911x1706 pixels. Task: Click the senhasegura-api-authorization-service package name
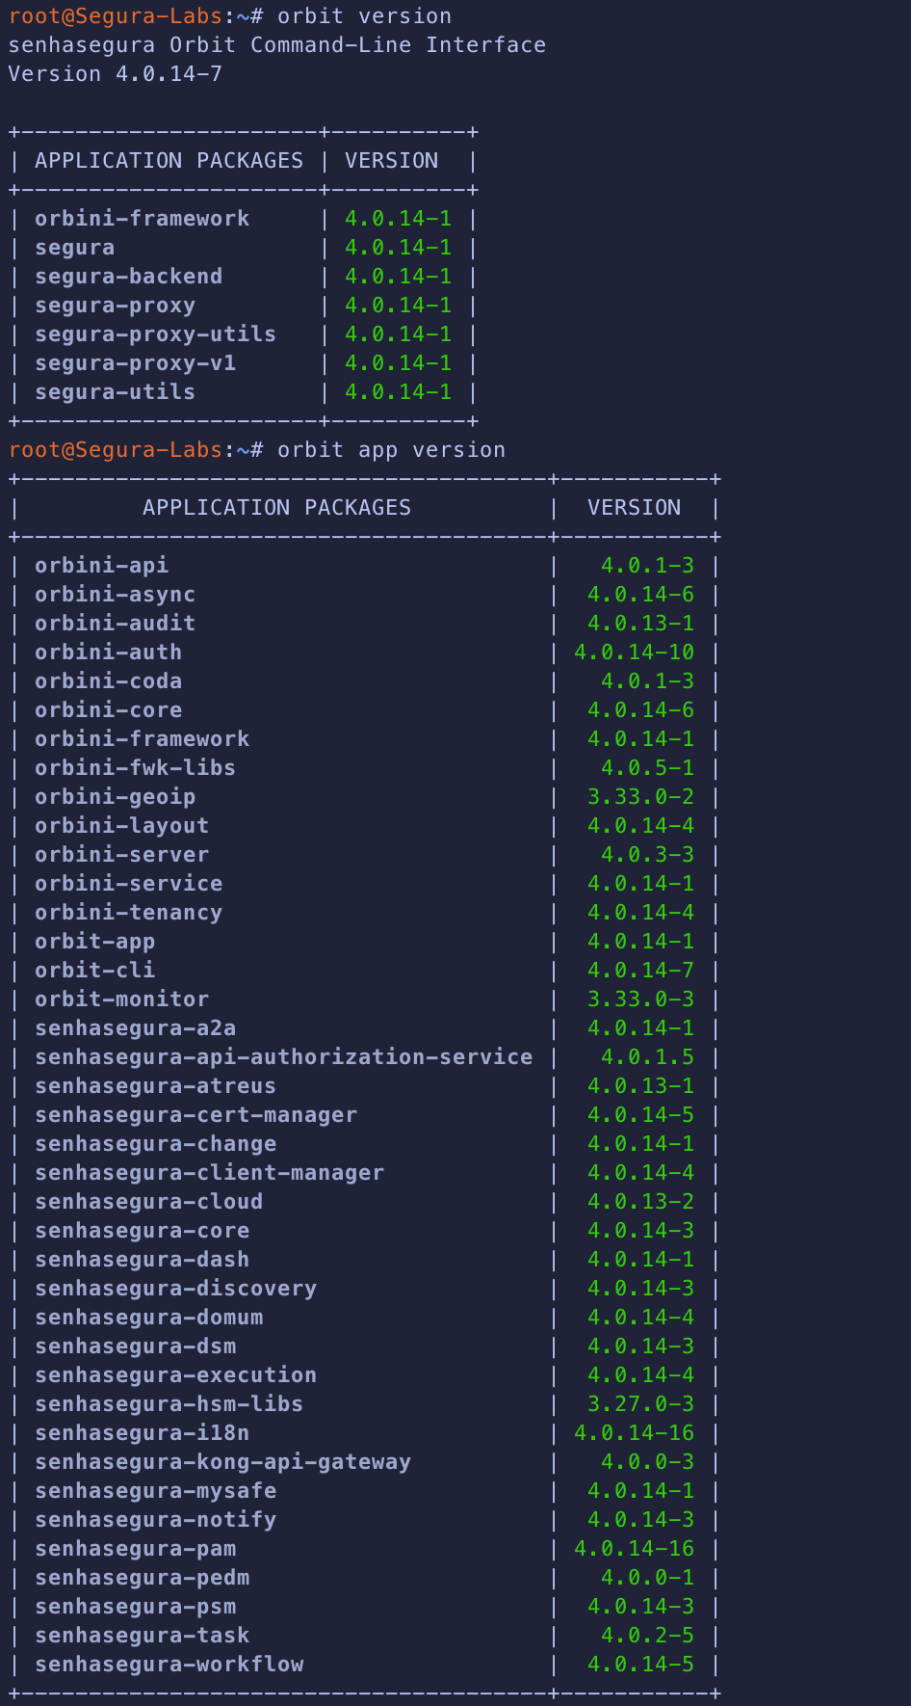tap(283, 1057)
